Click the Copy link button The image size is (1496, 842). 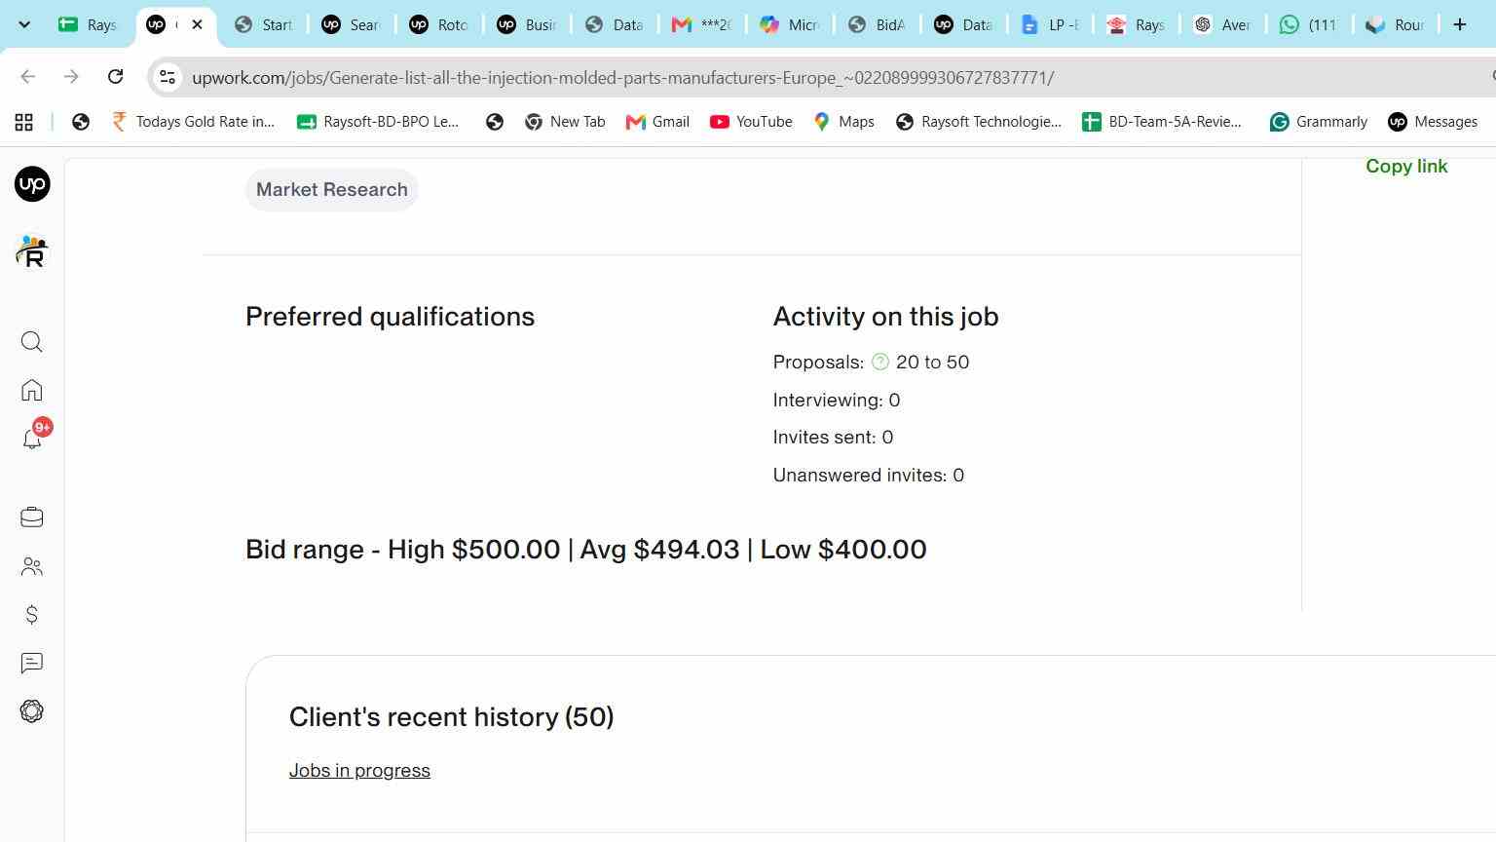click(x=1406, y=166)
